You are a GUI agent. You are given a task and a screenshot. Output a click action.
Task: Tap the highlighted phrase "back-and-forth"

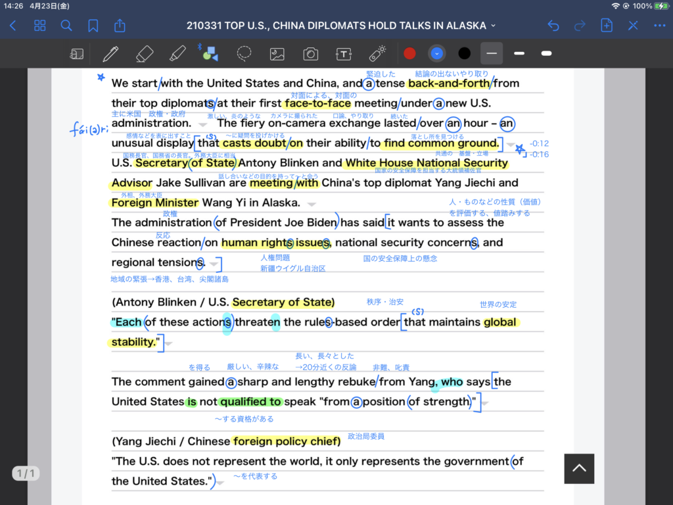coord(449,84)
